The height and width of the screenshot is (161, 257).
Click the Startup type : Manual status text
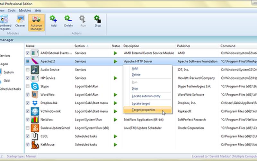point(22,156)
